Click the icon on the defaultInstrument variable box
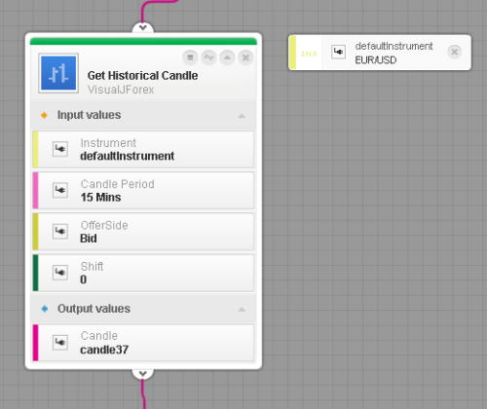 [x=339, y=52]
